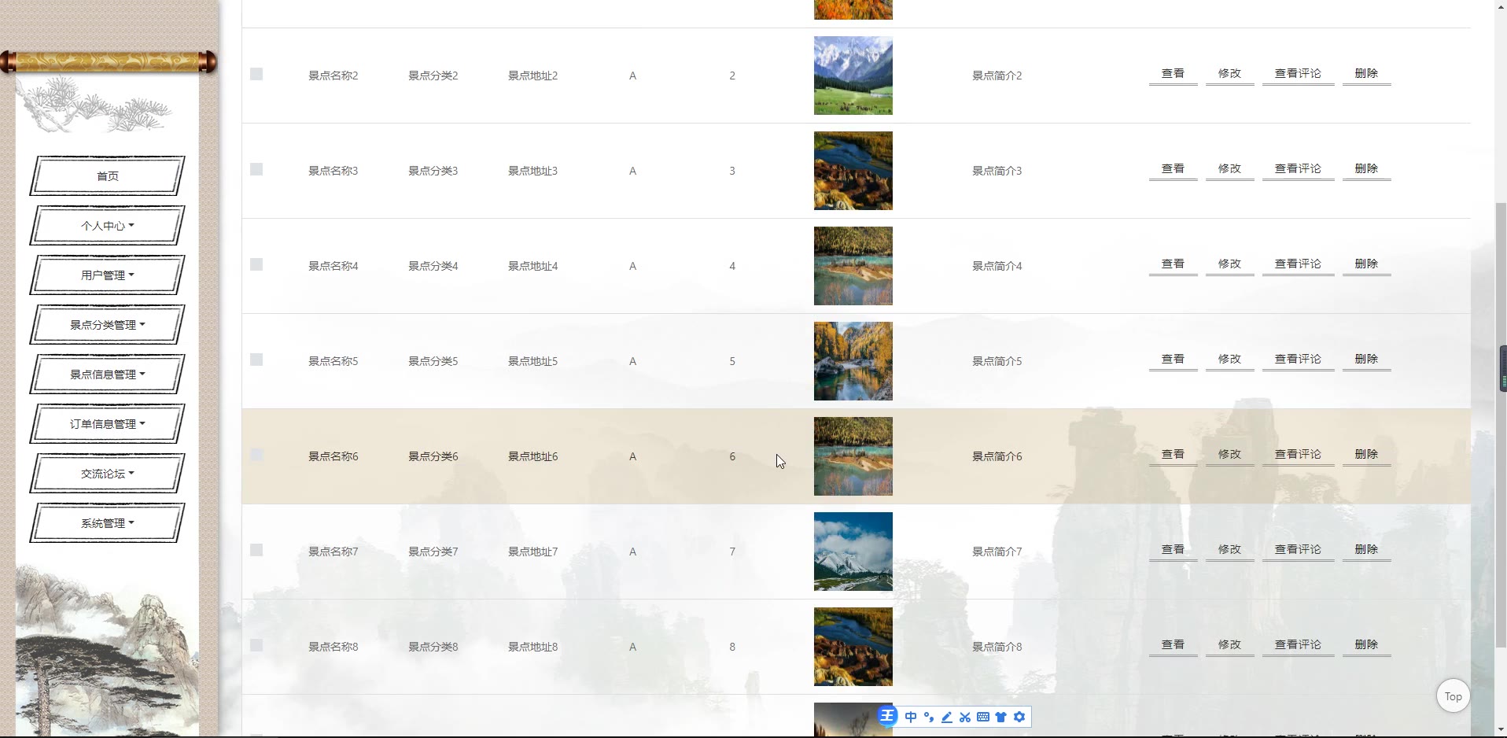This screenshot has width=1507, height=738.
Task: Click the IME logo icon with 王
Action: [x=887, y=716]
